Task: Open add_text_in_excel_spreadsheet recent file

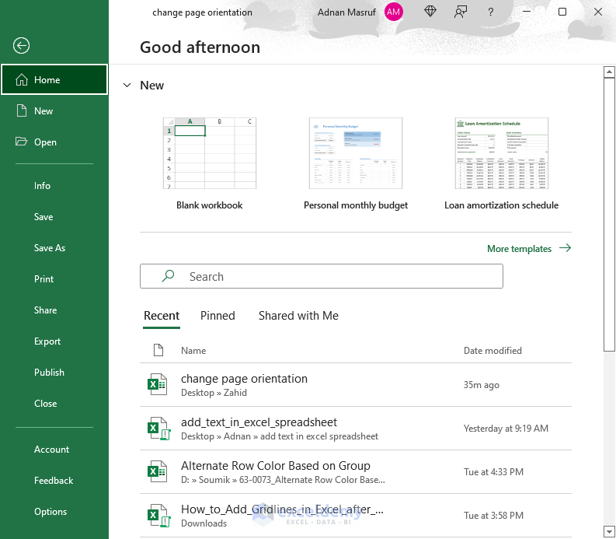Action: [356, 429]
